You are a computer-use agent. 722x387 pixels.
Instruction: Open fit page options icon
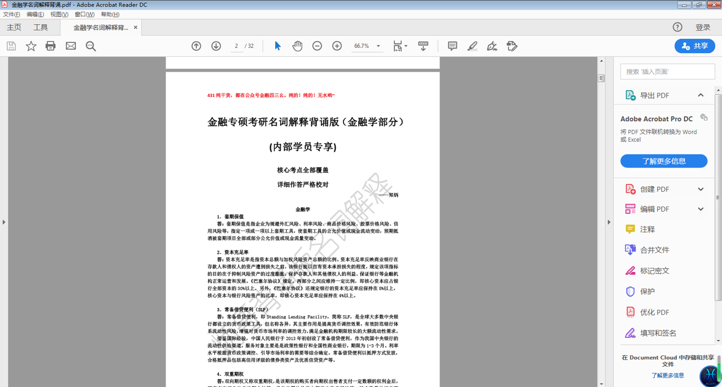[x=400, y=46]
